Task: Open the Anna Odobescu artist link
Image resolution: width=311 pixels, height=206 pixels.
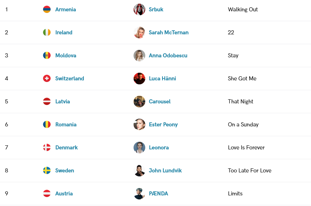Action: tap(168, 55)
